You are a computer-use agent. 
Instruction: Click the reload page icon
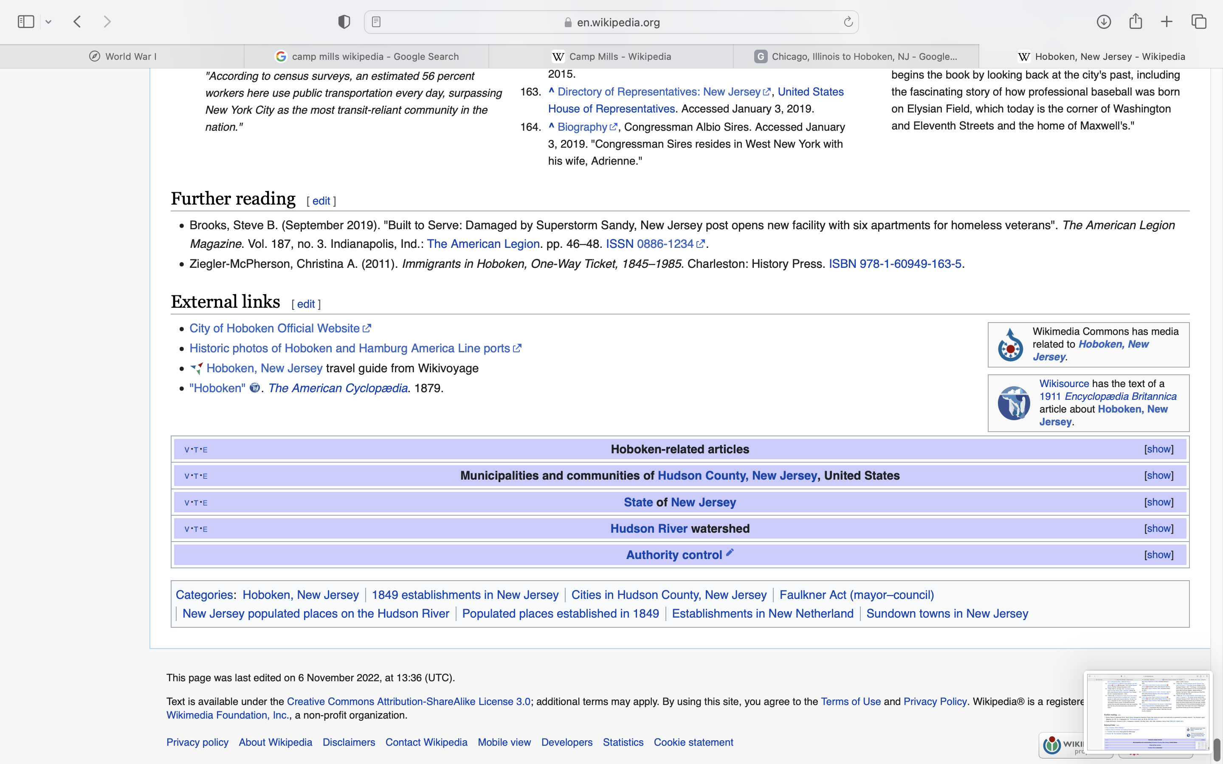tap(848, 22)
